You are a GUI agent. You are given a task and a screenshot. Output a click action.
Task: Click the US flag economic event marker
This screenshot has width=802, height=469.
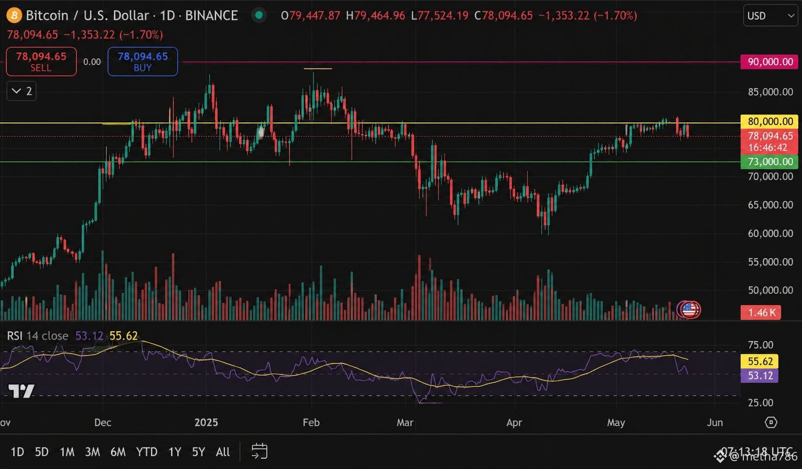point(689,310)
